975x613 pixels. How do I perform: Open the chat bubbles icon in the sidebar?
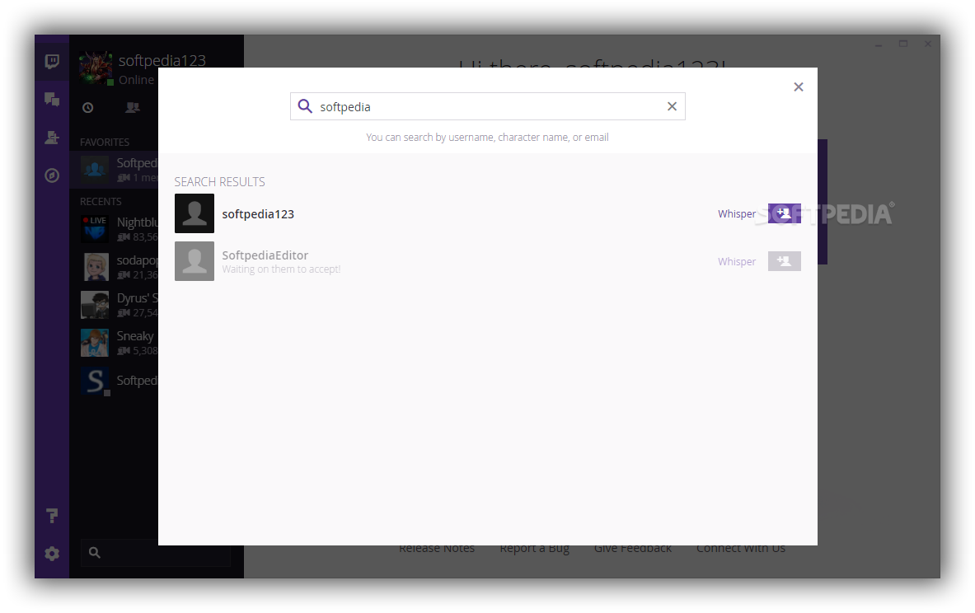click(x=52, y=99)
